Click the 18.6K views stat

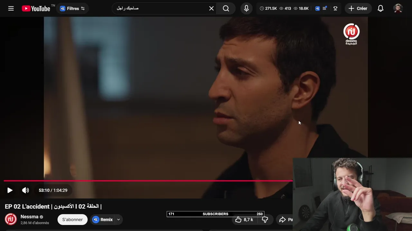tap(301, 8)
